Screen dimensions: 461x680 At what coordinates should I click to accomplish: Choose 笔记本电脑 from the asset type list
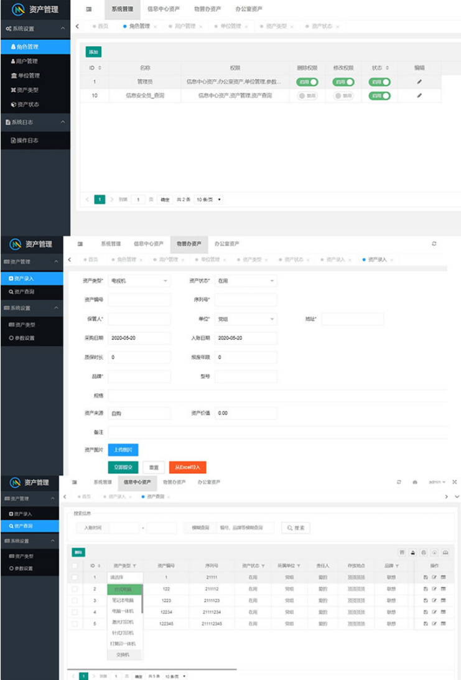coord(123,600)
